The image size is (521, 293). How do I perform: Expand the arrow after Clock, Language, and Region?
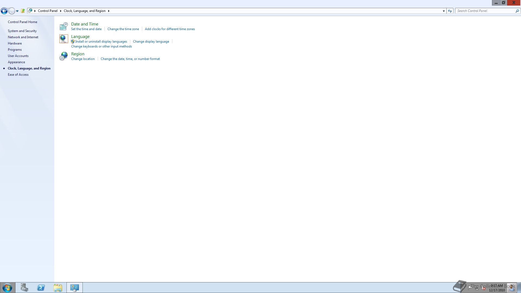point(109,11)
